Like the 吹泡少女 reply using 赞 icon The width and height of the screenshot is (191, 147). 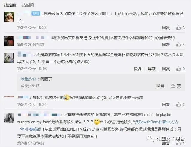tap(173, 86)
